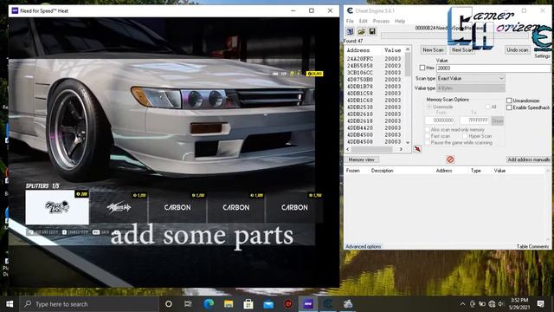This screenshot has width=554, height=312.
Task: Click the red round app icon on taskbar
Action: coord(288,304)
